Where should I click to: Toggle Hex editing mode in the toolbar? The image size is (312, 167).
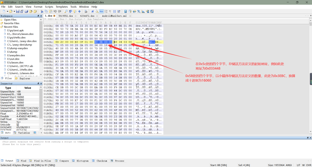101,11
